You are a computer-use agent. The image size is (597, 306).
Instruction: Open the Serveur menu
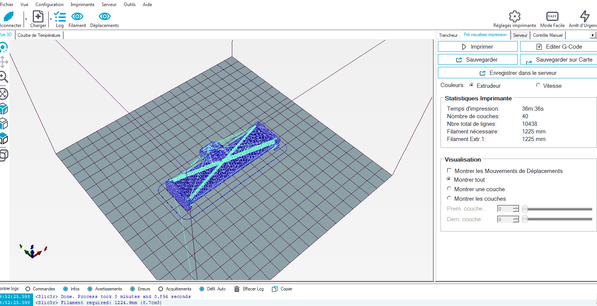(x=109, y=5)
